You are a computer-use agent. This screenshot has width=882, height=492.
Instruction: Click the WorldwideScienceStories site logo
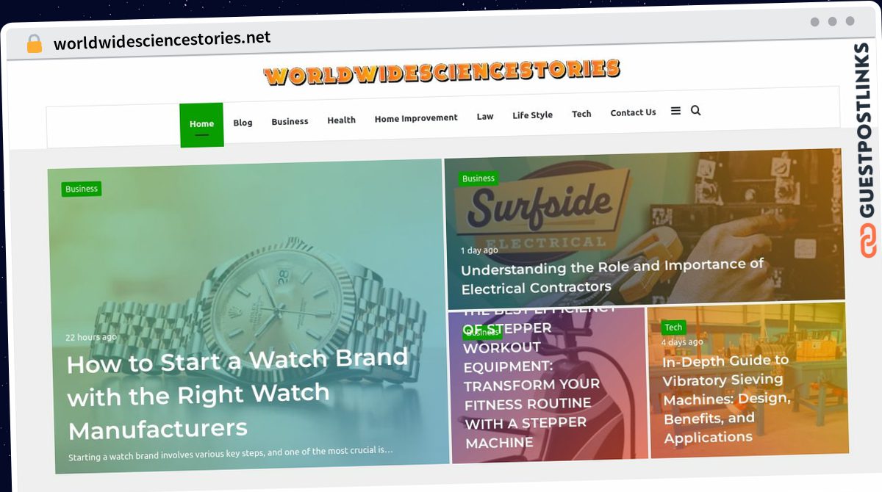[441, 72]
